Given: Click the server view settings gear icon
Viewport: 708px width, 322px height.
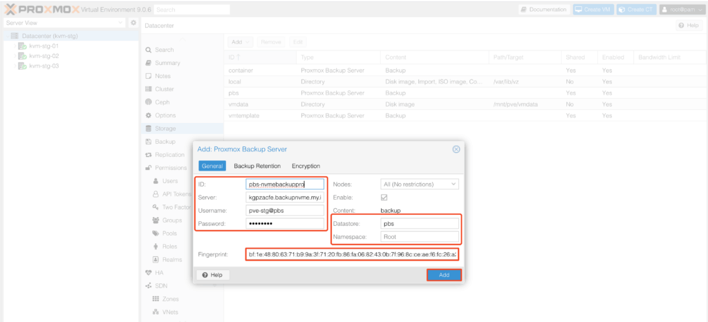Looking at the screenshot, I should [133, 23].
